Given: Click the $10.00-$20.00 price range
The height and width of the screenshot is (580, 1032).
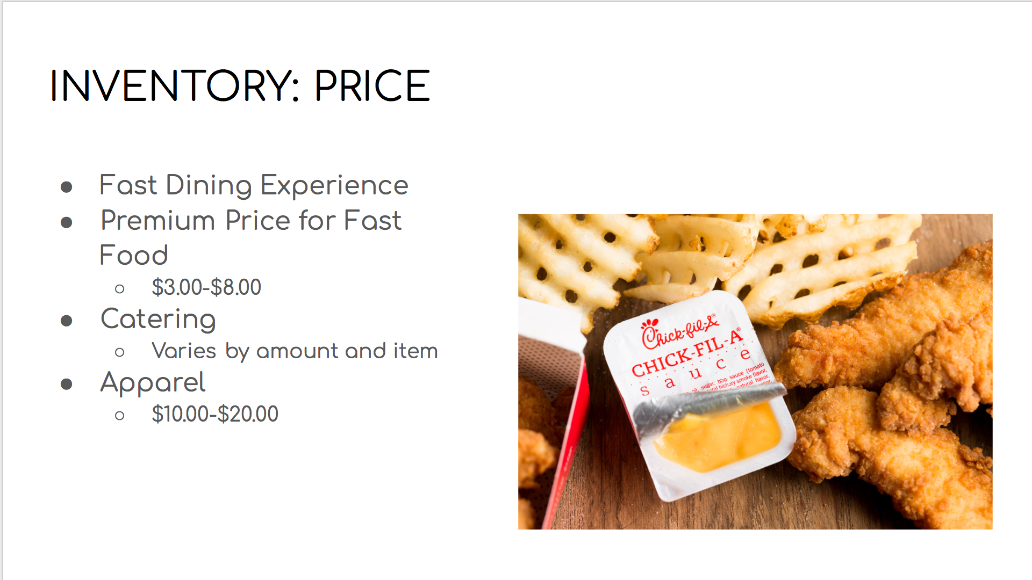Looking at the screenshot, I should click(x=215, y=414).
